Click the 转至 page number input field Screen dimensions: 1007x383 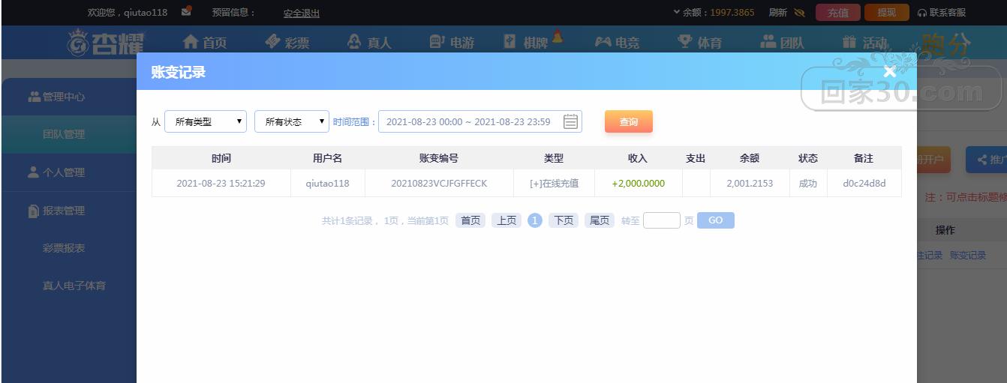[661, 220]
